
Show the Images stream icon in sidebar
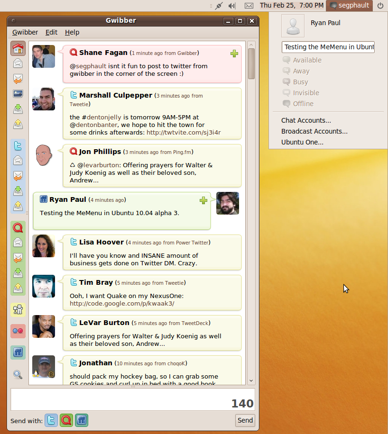point(18,93)
